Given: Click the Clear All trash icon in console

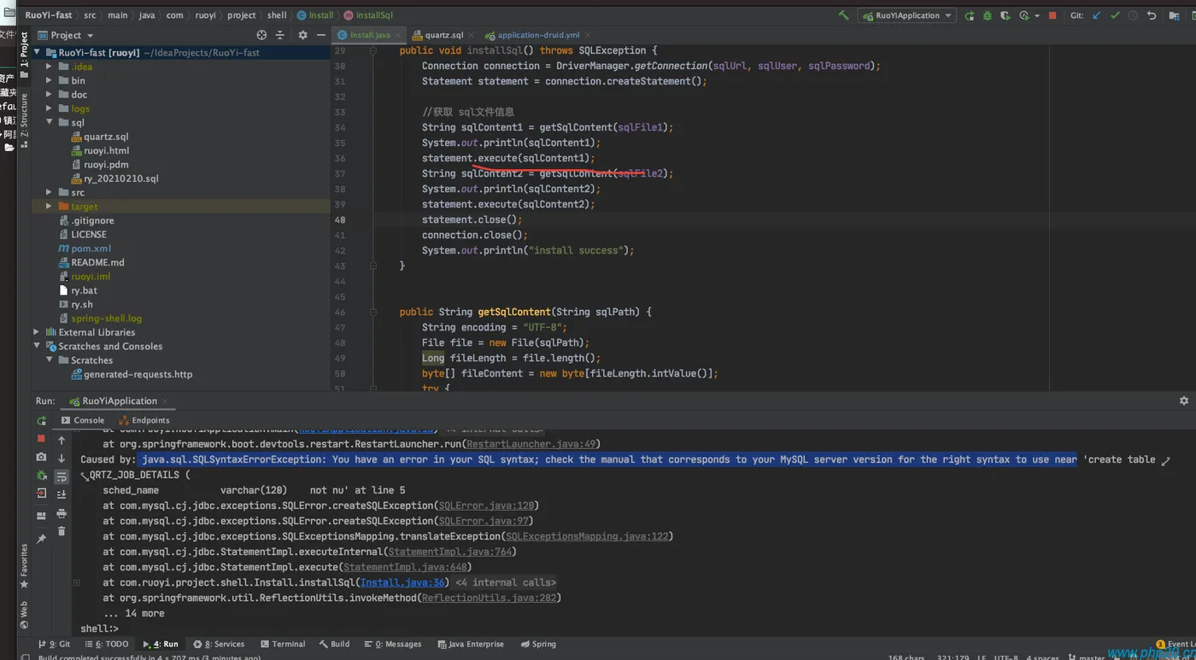Looking at the screenshot, I should click(62, 531).
